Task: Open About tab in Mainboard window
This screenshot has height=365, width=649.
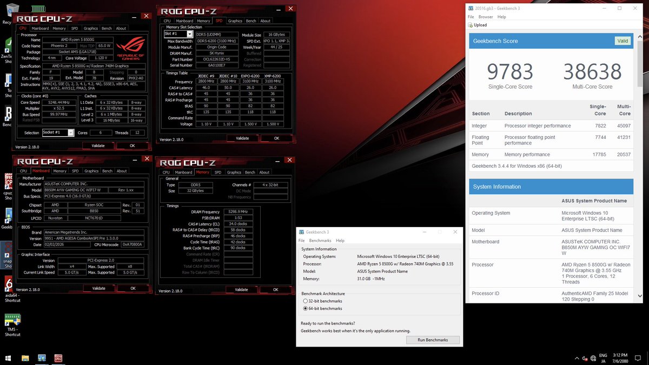Action: pos(122,171)
